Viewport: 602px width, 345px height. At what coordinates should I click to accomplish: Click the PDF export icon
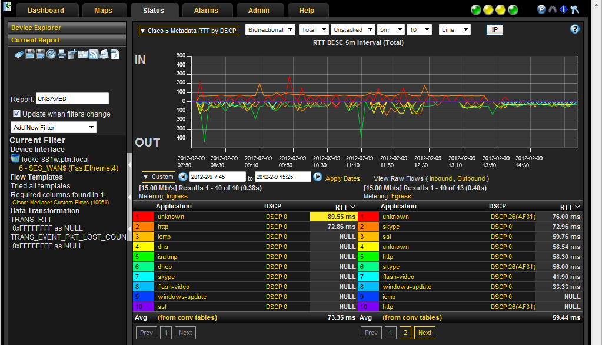115,55
